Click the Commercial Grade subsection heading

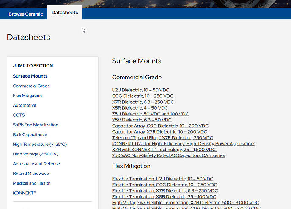pos(137,77)
